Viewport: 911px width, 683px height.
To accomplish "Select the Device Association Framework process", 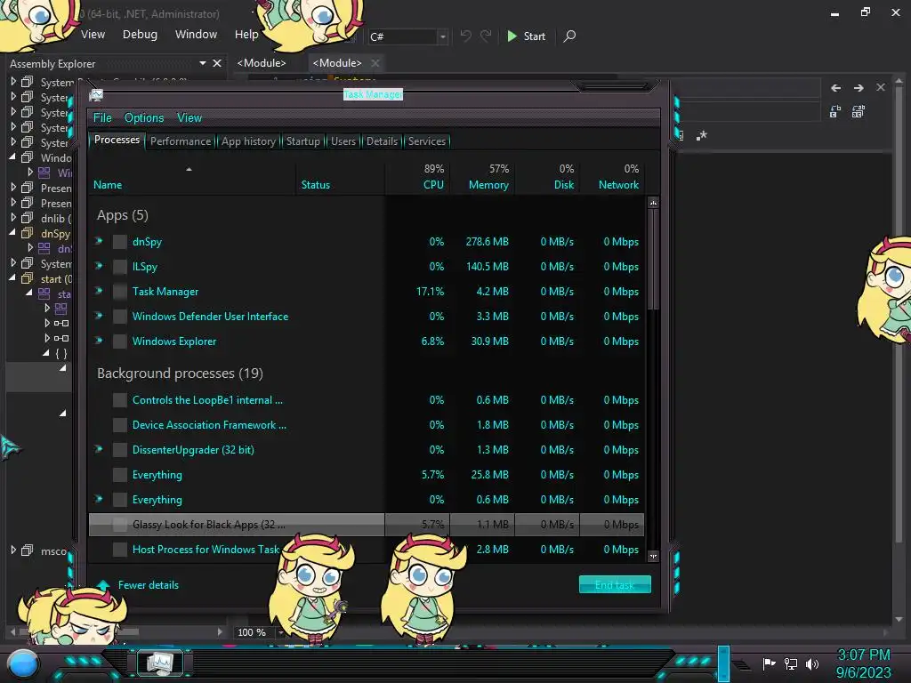I will click(366, 424).
